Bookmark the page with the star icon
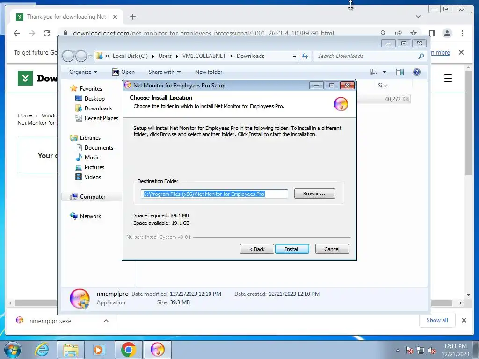Screen dimensions: 479x359 [x=414, y=33]
